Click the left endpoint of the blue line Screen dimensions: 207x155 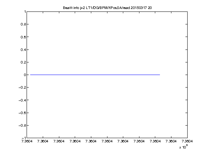[30, 75]
